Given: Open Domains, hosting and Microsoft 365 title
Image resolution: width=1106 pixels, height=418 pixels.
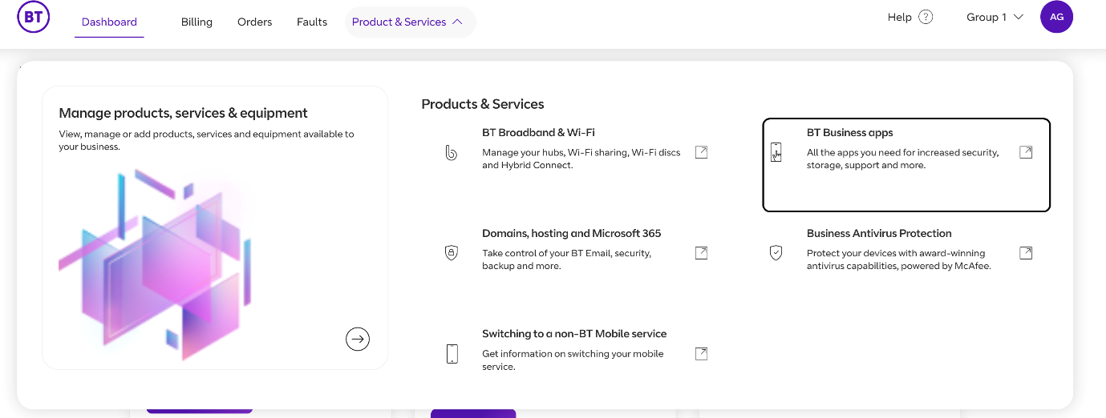Looking at the screenshot, I should point(571,234).
